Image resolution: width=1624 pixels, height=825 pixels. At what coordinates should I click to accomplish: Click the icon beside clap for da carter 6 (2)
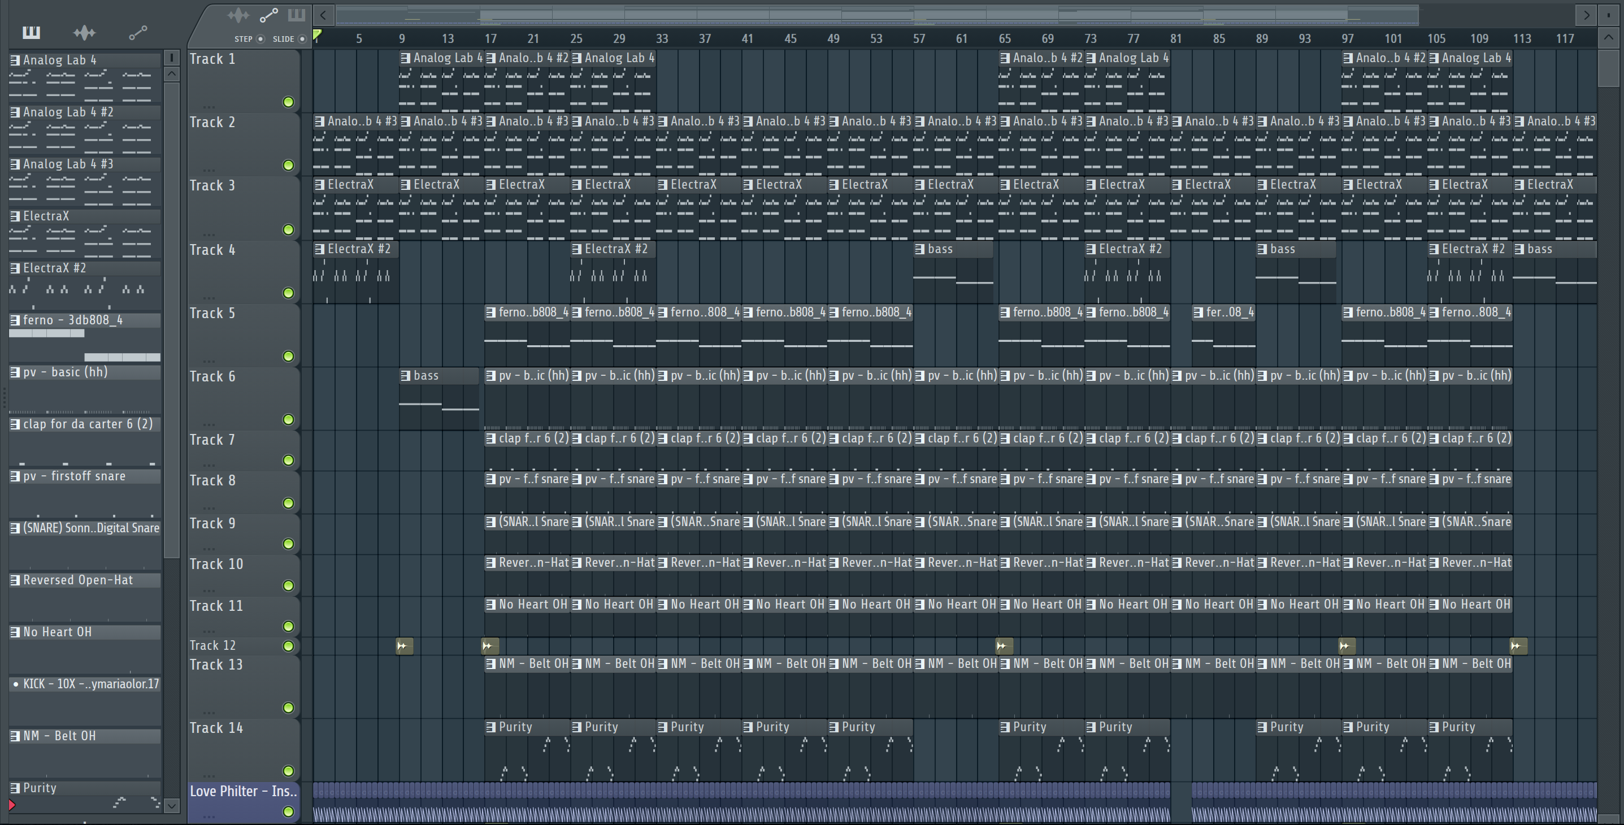(15, 424)
